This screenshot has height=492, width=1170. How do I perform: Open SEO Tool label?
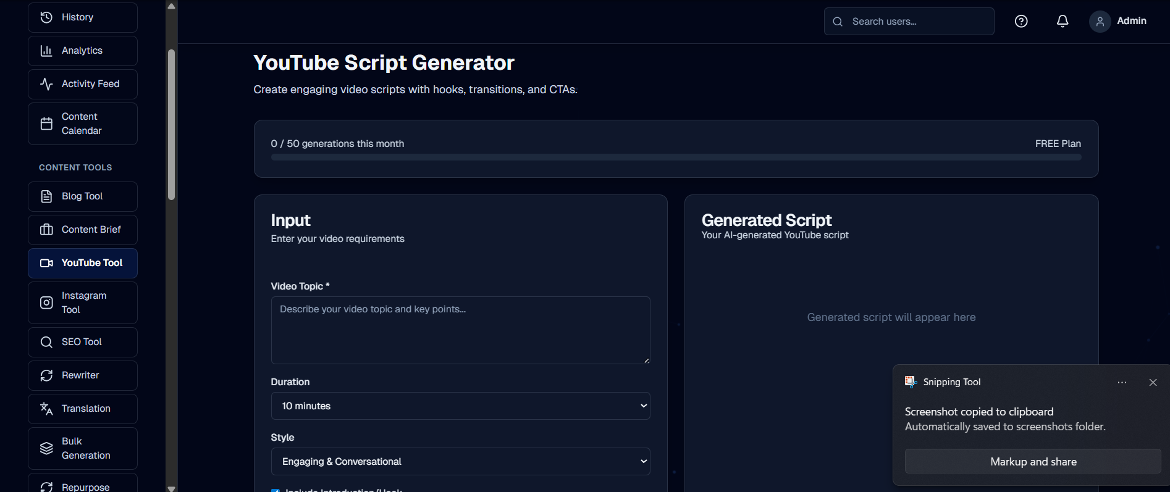point(82,342)
